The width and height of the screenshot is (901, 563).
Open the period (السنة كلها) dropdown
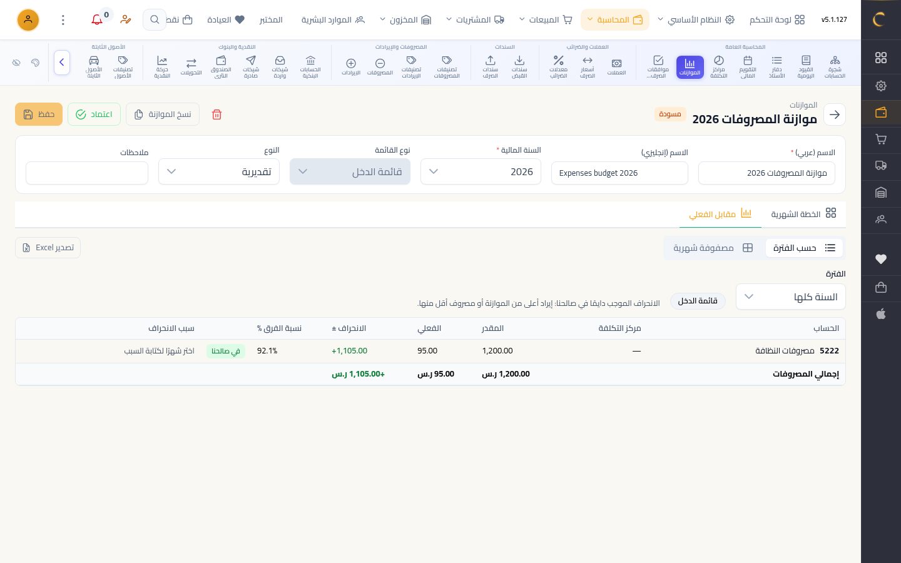[791, 297]
